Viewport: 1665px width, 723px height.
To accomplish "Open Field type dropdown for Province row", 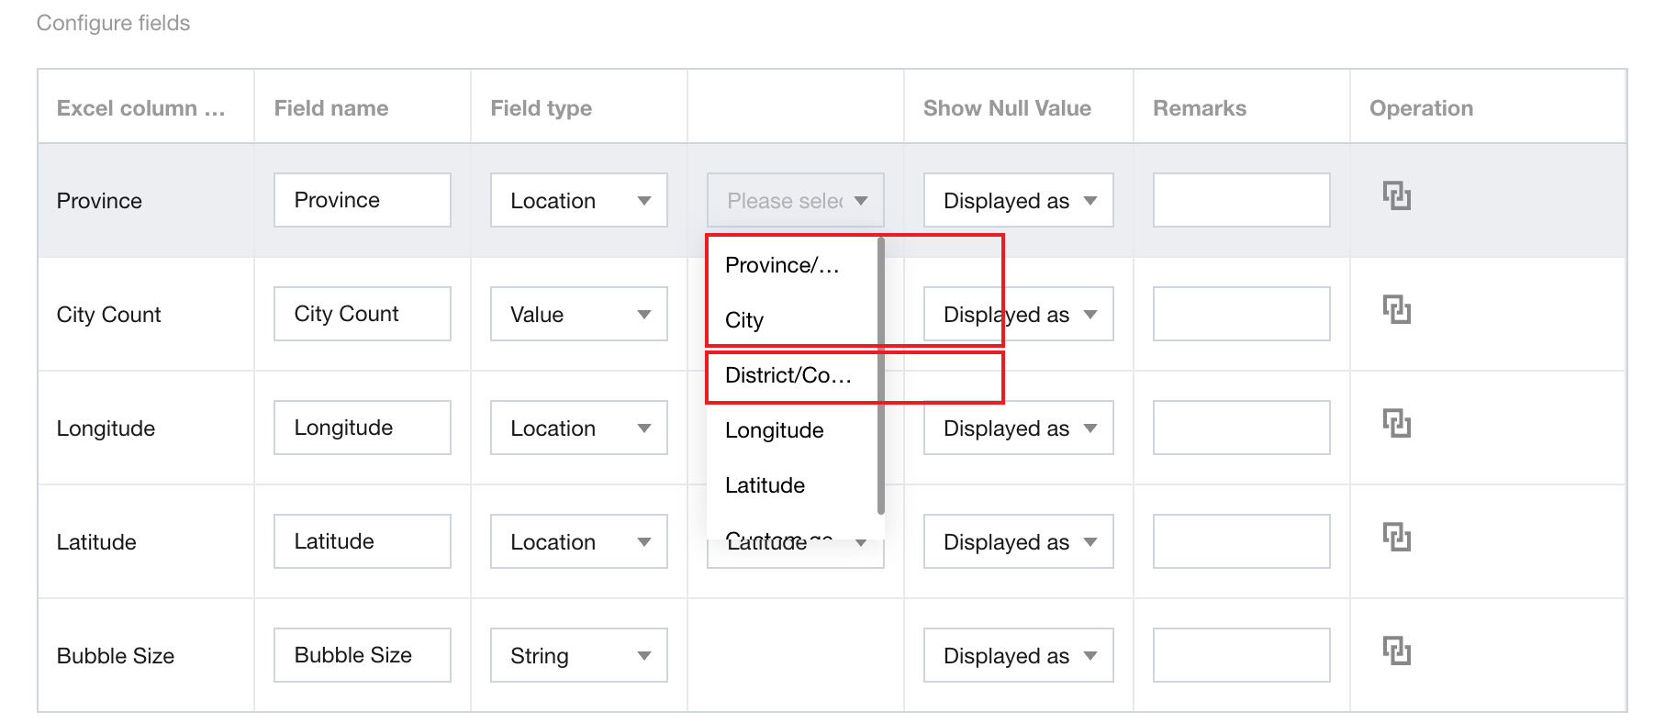I will (x=578, y=201).
